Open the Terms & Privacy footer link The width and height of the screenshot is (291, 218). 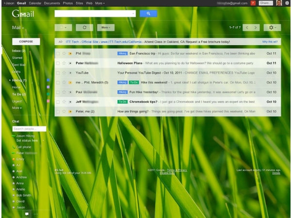pyautogui.click(x=177, y=170)
